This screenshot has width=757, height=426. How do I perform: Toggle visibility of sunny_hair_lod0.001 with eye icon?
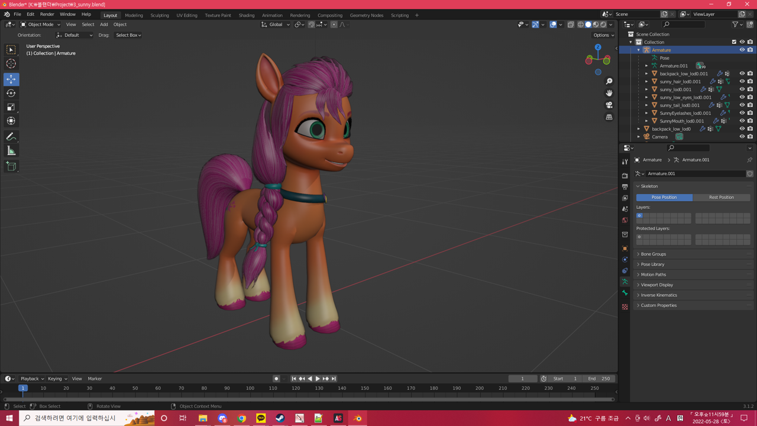742,81
